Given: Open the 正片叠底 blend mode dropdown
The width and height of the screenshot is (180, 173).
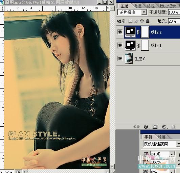Looking at the screenshot, I should (144, 12).
